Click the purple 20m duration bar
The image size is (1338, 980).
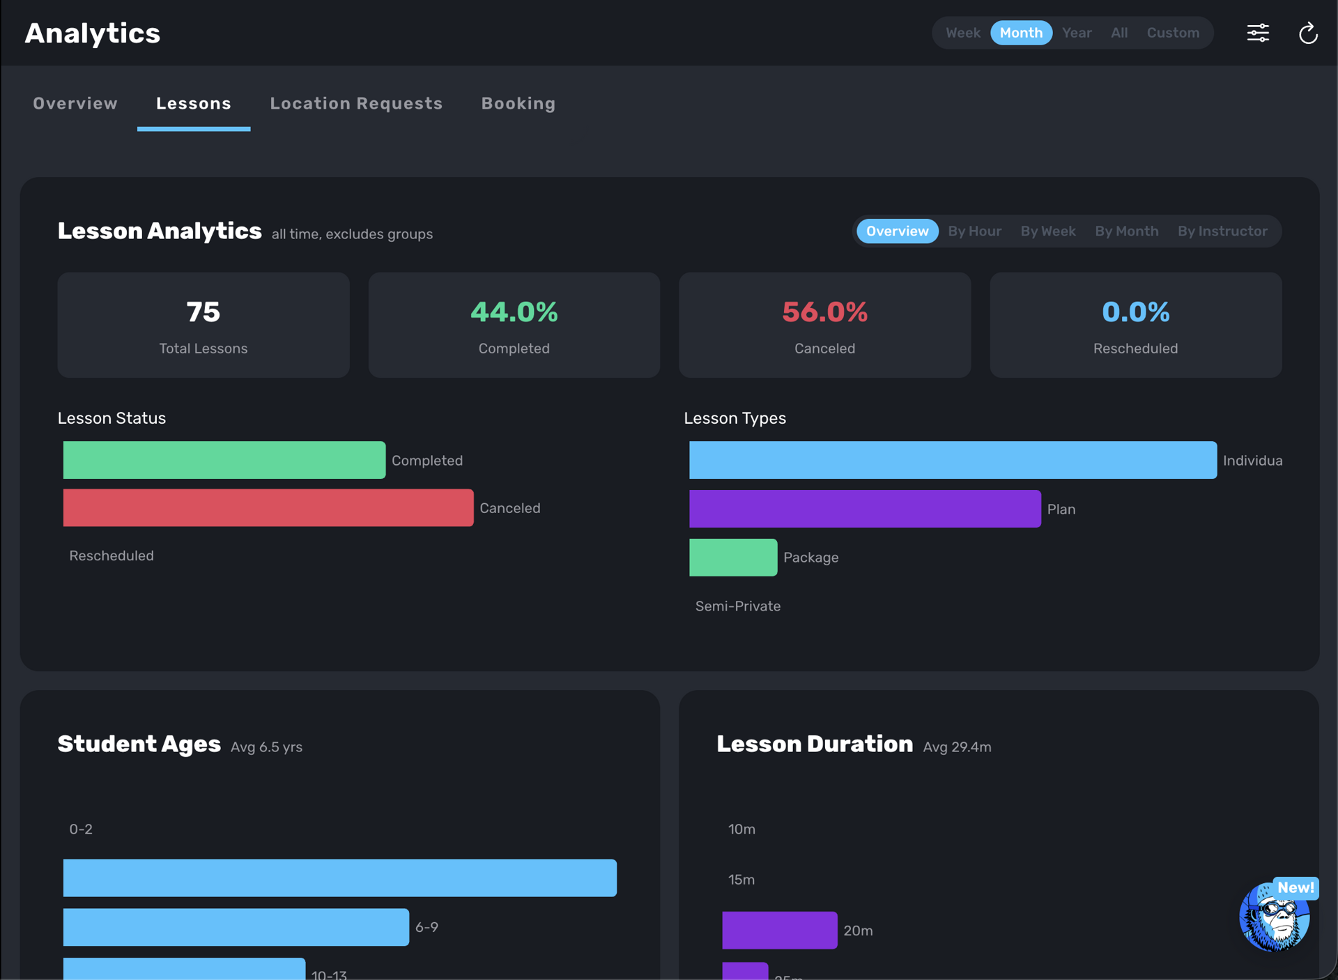point(780,930)
